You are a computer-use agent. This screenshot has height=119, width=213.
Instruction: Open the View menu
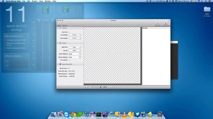click(41, 1)
